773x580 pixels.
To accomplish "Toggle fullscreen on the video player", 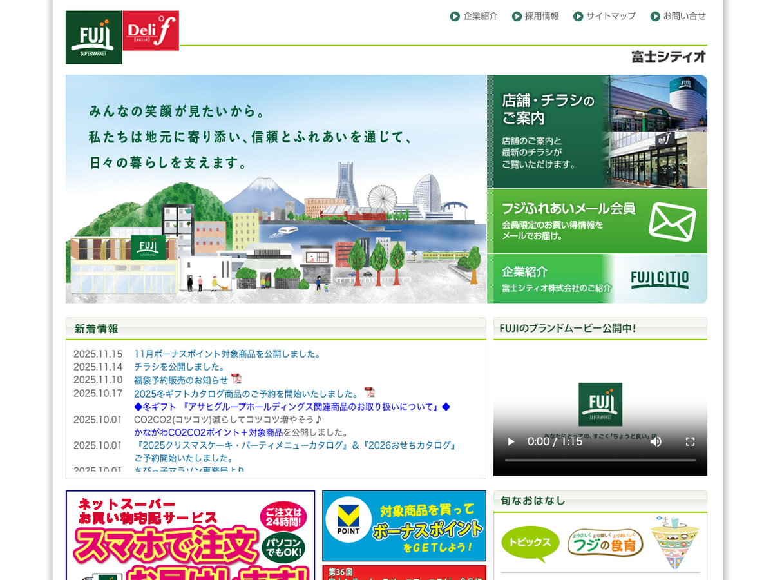I will click(690, 441).
